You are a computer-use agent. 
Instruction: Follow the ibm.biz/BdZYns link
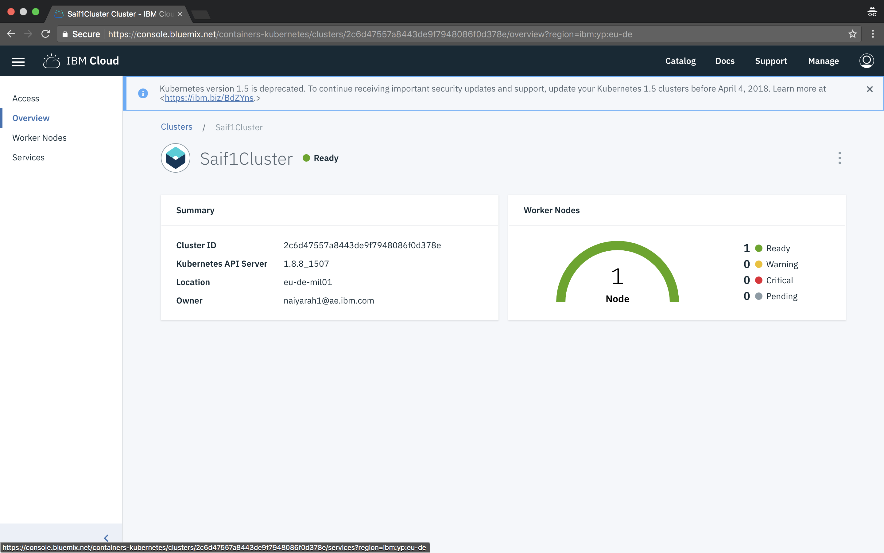pyautogui.click(x=209, y=98)
